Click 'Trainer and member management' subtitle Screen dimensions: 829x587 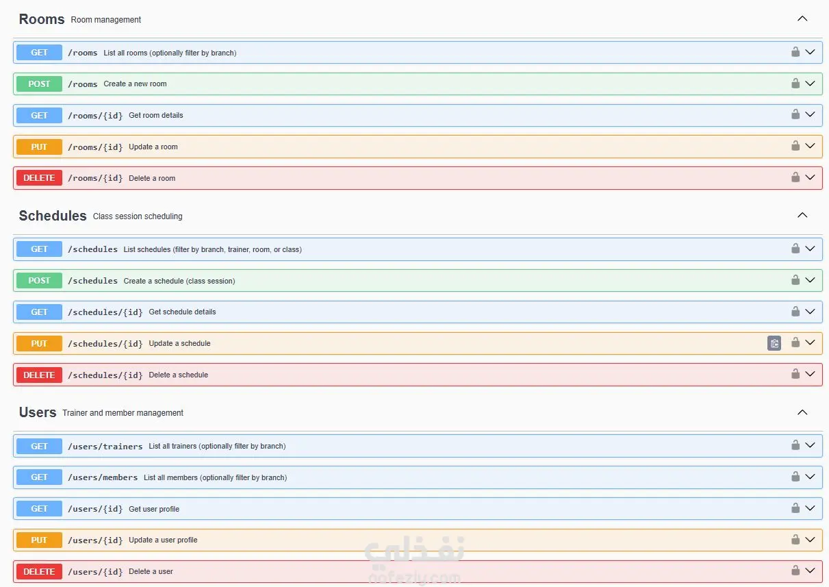pos(123,413)
